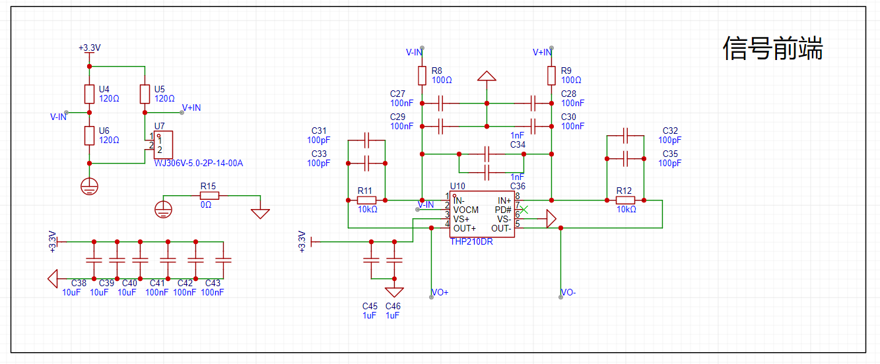This screenshot has height=364, width=880.
Task: Click the VO- net label
Action: point(568,292)
